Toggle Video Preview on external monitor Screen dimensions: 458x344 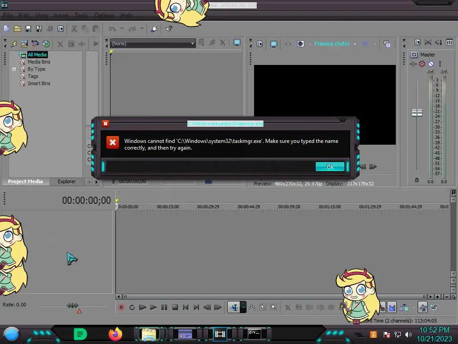click(273, 44)
